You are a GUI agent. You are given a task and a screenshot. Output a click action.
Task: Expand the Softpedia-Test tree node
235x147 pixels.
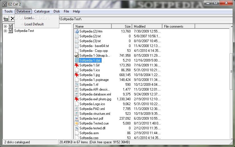tap(5, 31)
